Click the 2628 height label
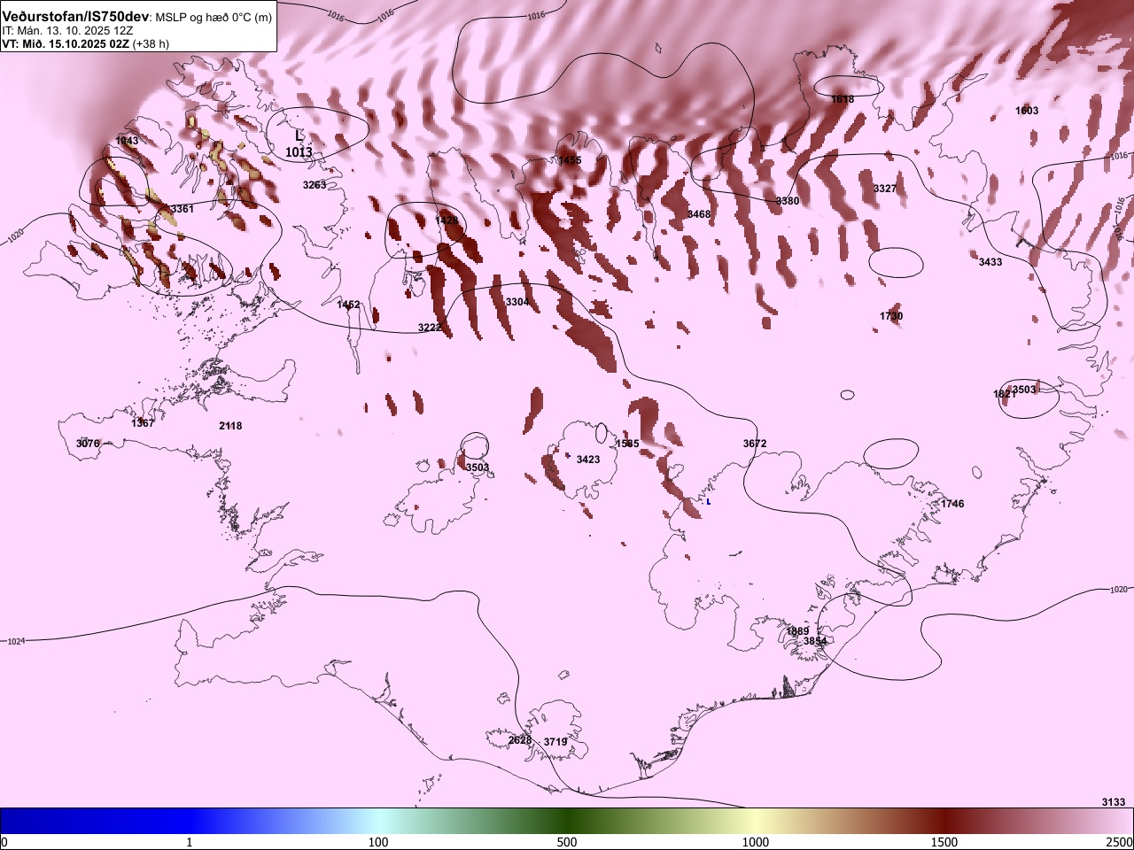 tap(520, 740)
